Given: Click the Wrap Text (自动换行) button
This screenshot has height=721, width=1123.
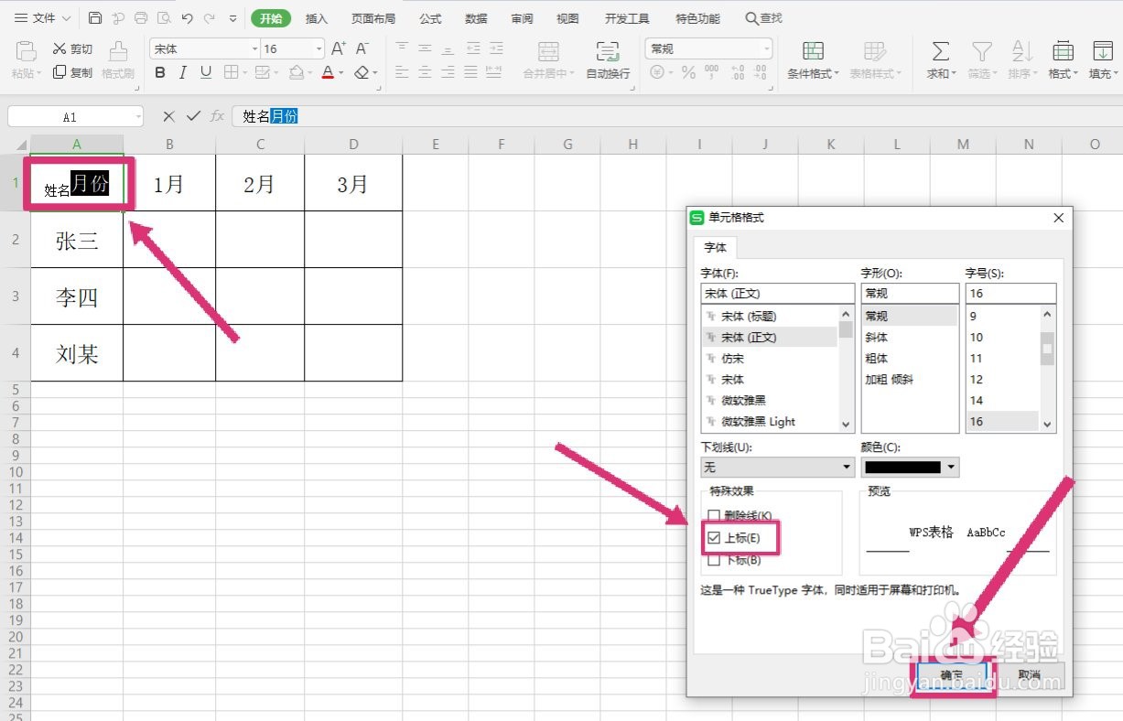Looking at the screenshot, I should pyautogui.click(x=608, y=60).
